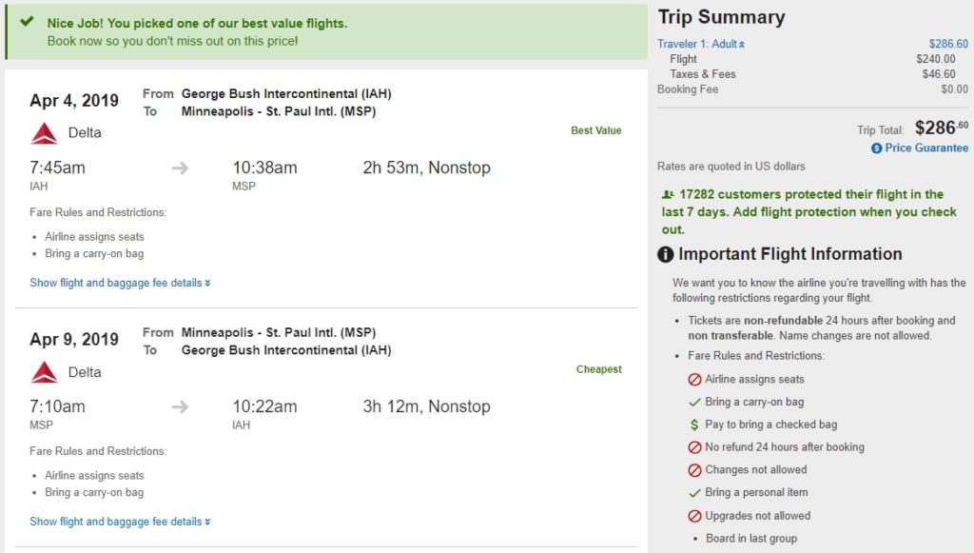Image resolution: width=974 pixels, height=553 pixels.
Task: Click the checkmark next to Bring a carry-on bag
Action: point(694,402)
